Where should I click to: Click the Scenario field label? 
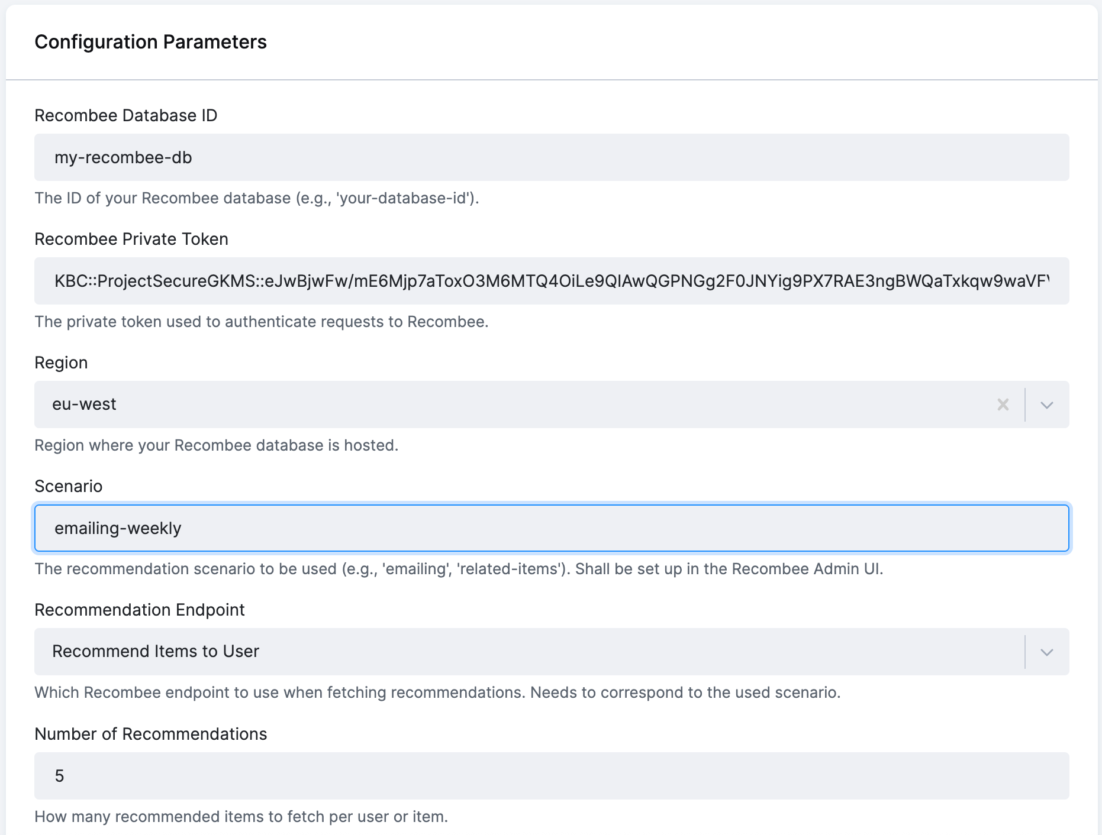point(69,486)
